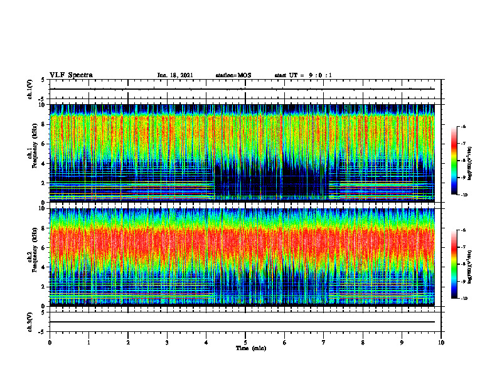497x384 pixels.
Task: Click time axis tick label "10" at bottom right
Action: pyautogui.click(x=441, y=343)
